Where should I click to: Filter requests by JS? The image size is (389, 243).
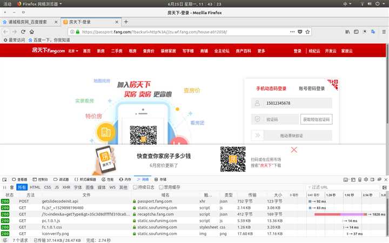(57, 187)
